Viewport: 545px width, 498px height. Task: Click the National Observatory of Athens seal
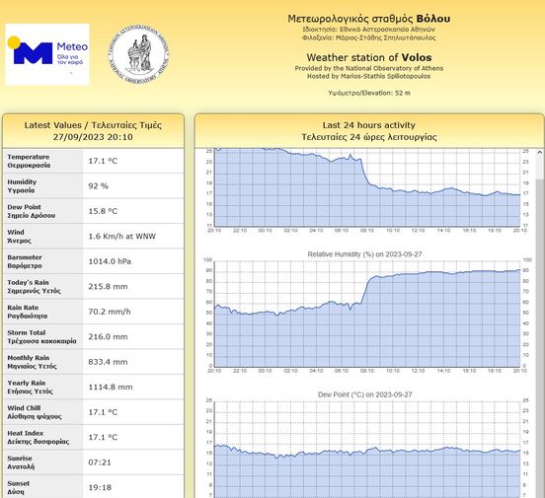(x=138, y=54)
